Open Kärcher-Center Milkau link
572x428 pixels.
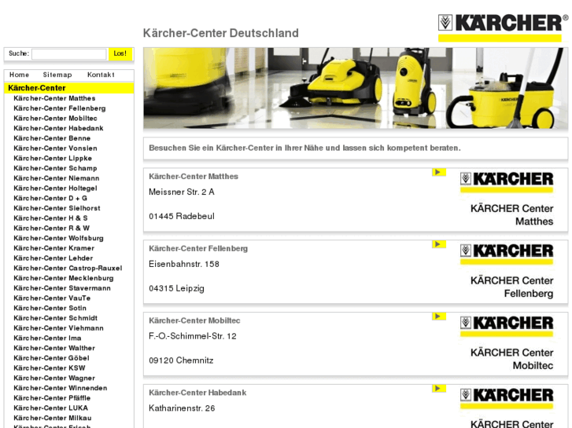53,418
